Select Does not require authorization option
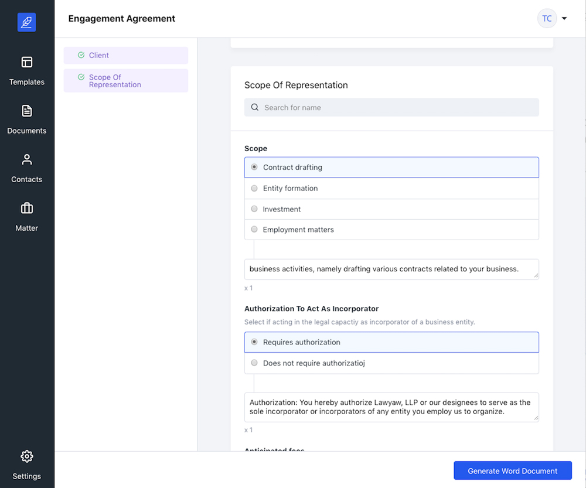The height and width of the screenshot is (488, 586). point(254,363)
